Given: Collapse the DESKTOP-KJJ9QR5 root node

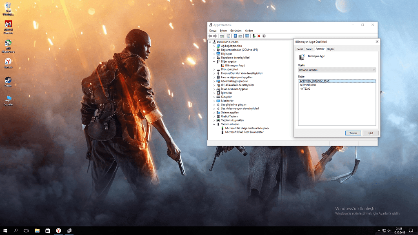Looking at the screenshot, I should tap(210, 42).
